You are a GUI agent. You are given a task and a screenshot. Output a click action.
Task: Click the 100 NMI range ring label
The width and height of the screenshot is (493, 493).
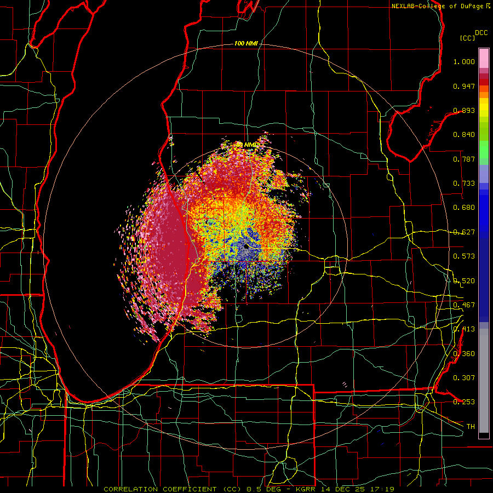tap(246, 43)
